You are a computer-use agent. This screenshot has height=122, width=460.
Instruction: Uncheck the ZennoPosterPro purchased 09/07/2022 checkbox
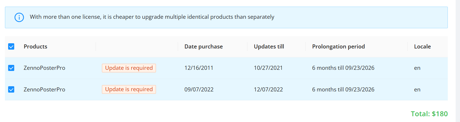pos(11,89)
